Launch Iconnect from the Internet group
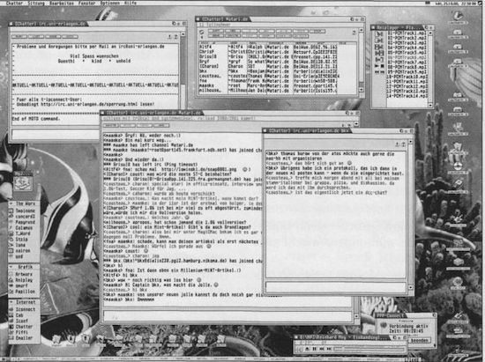Viewport: 485px width, 362px height. (x=25, y=309)
